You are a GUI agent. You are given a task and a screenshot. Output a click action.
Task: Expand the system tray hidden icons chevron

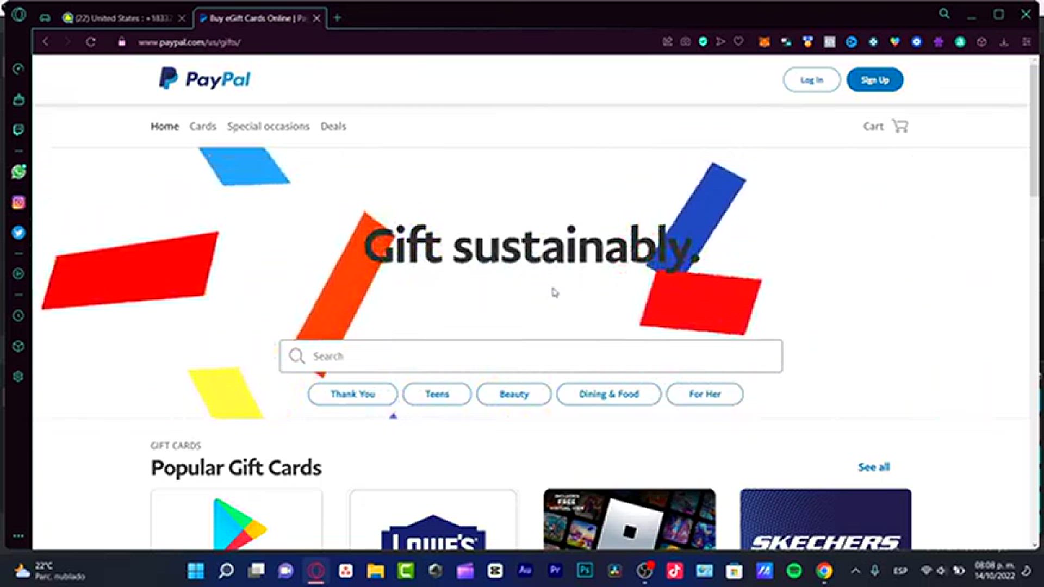855,571
